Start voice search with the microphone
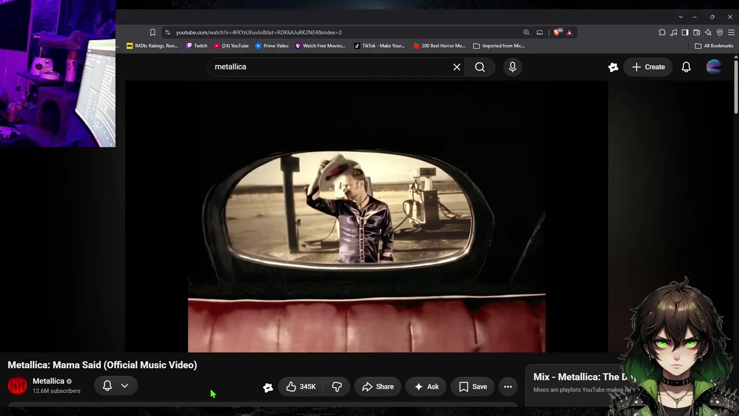Image resolution: width=739 pixels, height=416 pixels. [512, 67]
